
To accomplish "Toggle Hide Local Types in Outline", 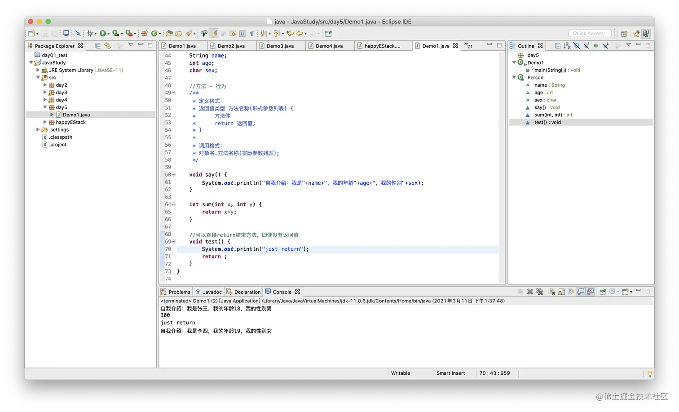I will pyautogui.click(x=606, y=45).
